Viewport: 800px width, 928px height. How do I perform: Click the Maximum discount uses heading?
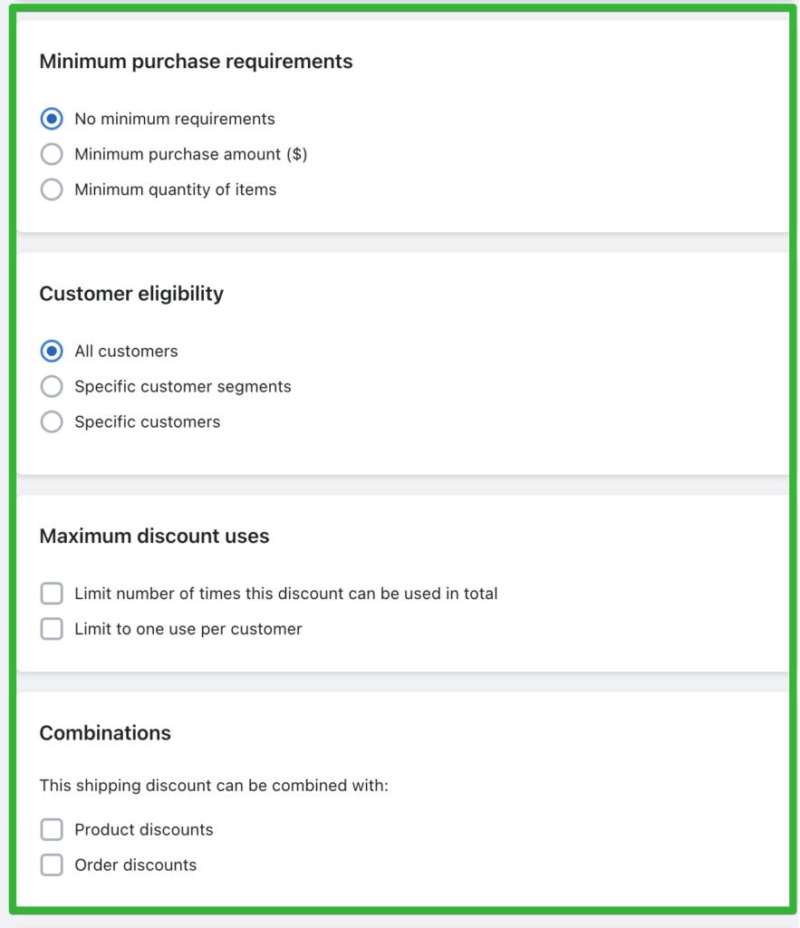tap(154, 536)
